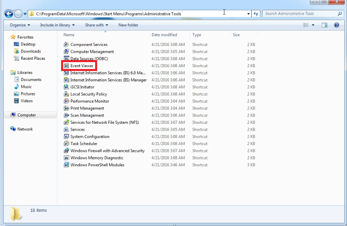This screenshot has height=226, width=347.
Task: Sort by the Type column header
Action: click(x=210, y=35)
